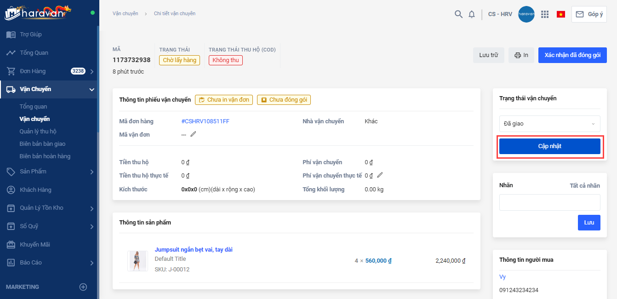The image size is (617, 299).
Task: Click Xác nhận đã đóng gói button
Action: click(x=572, y=55)
